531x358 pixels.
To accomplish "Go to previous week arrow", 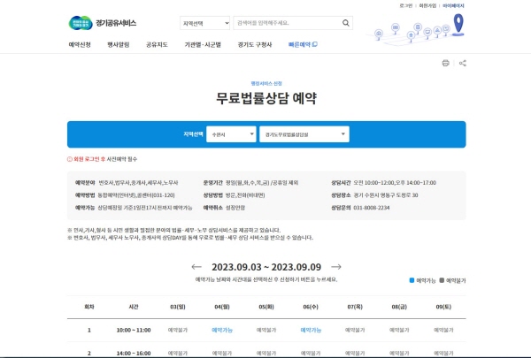I will point(196,267).
